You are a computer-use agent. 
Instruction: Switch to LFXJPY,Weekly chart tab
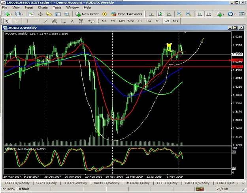(75, 183)
